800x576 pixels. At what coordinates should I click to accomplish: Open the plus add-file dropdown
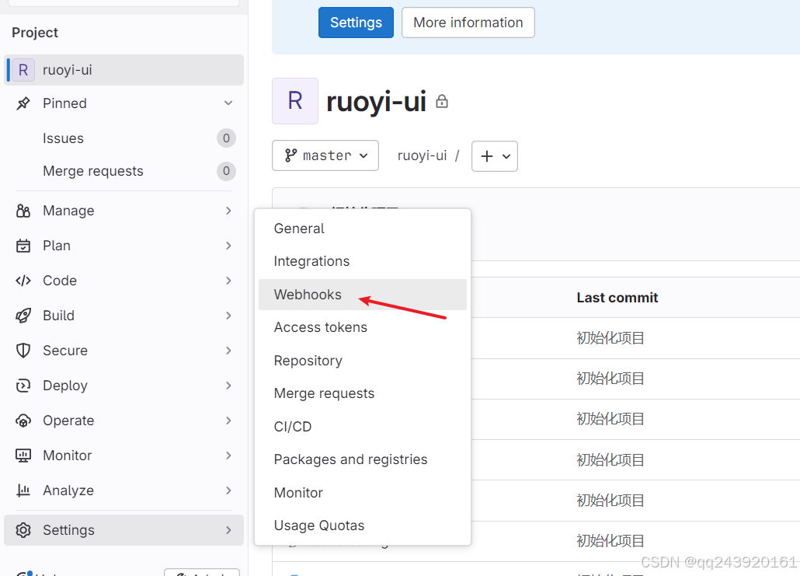point(495,155)
